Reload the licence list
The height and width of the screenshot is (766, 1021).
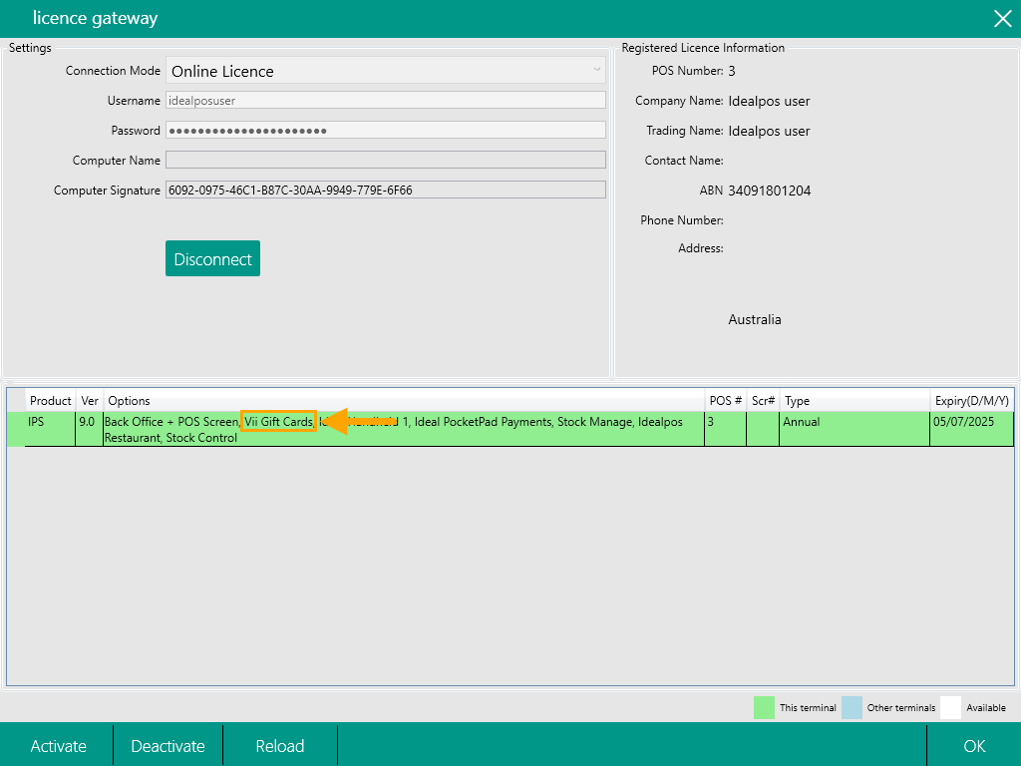click(280, 746)
